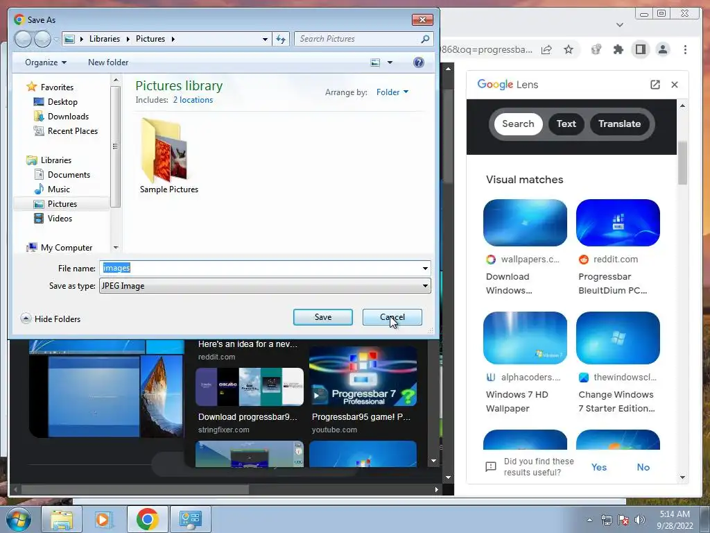Launch Windows Media Player from taskbar
The image size is (710, 533).
[x=104, y=519]
